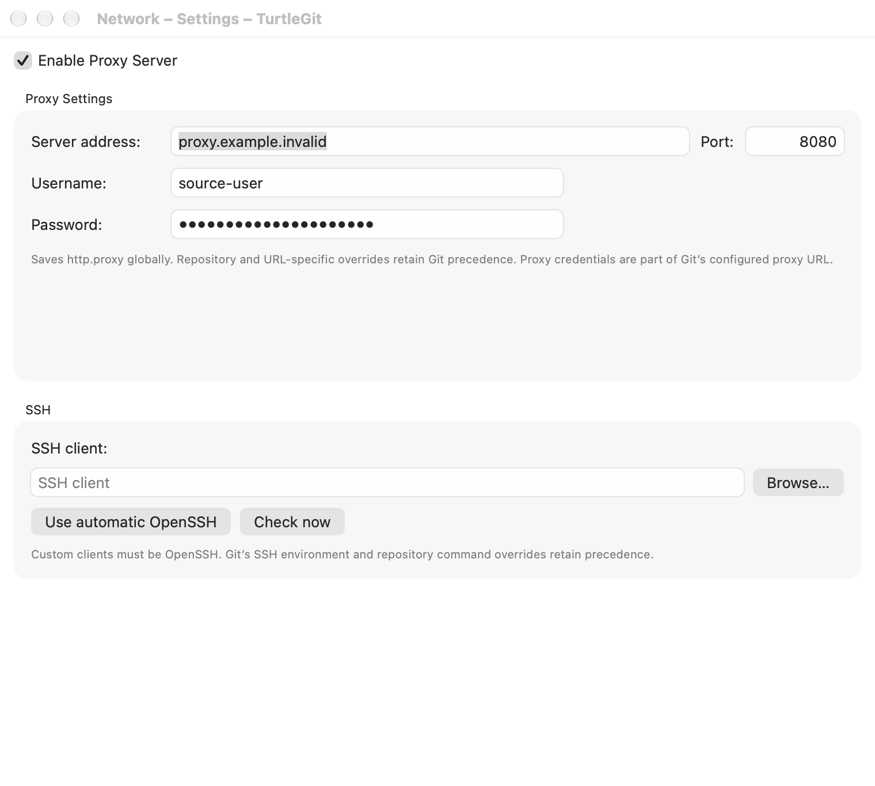Image resolution: width=875 pixels, height=786 pixels.
Task: Minimize the TurtleGit Settings window
Action: point(45,18)
